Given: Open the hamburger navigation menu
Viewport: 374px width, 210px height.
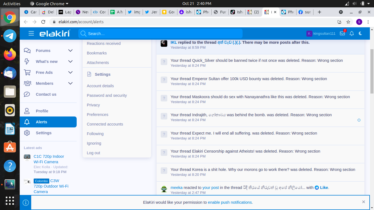Looking at the screenshot, I should click(x=31, y=33).
